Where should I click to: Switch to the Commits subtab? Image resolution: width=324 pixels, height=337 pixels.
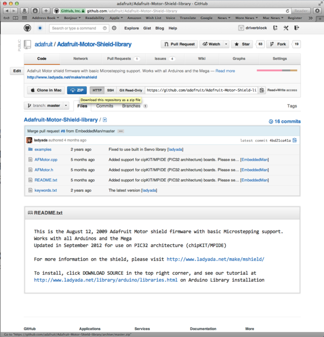(x=105, y=106)
